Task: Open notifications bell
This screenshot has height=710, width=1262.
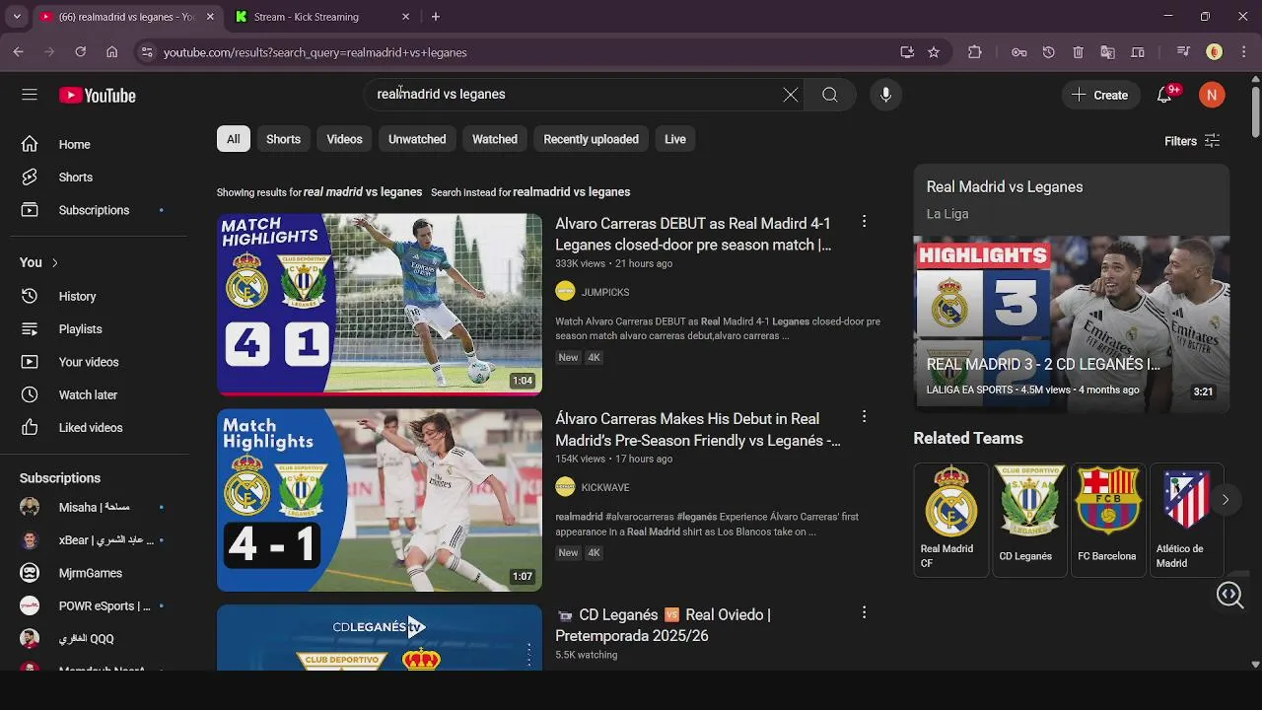Action: click(x=1164, y=95)
